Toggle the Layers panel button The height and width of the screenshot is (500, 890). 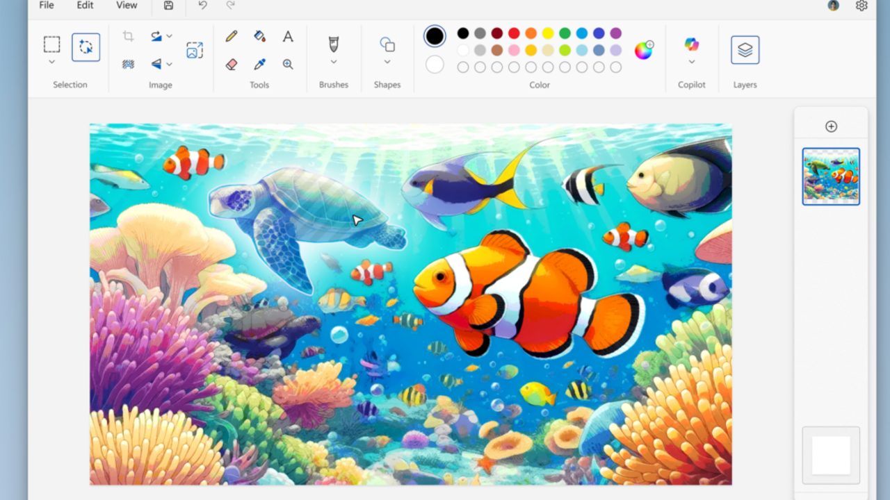(745, 50)
